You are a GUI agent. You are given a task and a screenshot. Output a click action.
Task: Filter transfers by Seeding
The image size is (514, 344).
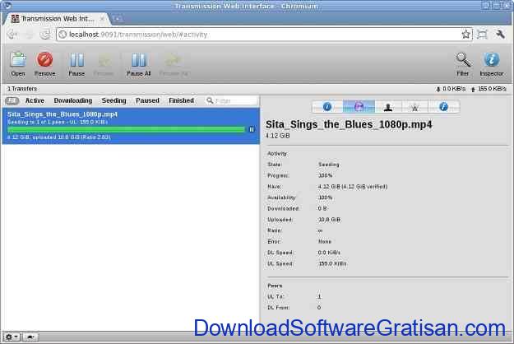click(x=113, y=100)
